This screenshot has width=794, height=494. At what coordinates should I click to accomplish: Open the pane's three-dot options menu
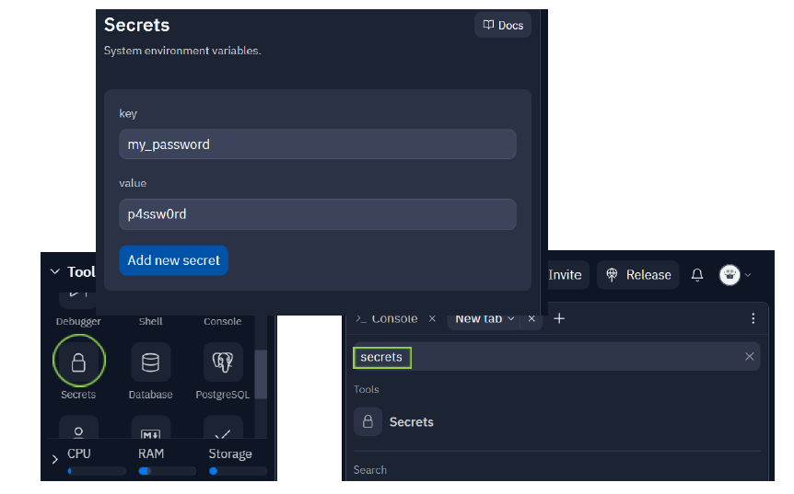(753, 318)
